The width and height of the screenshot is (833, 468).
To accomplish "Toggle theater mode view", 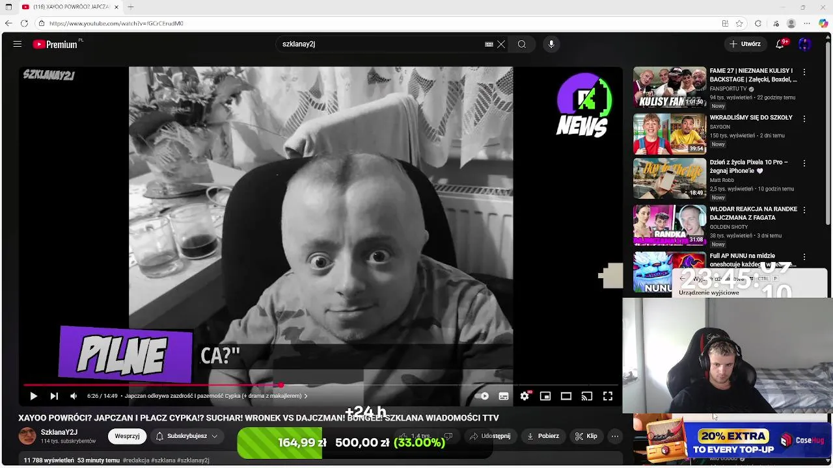I will click(566, 396).
